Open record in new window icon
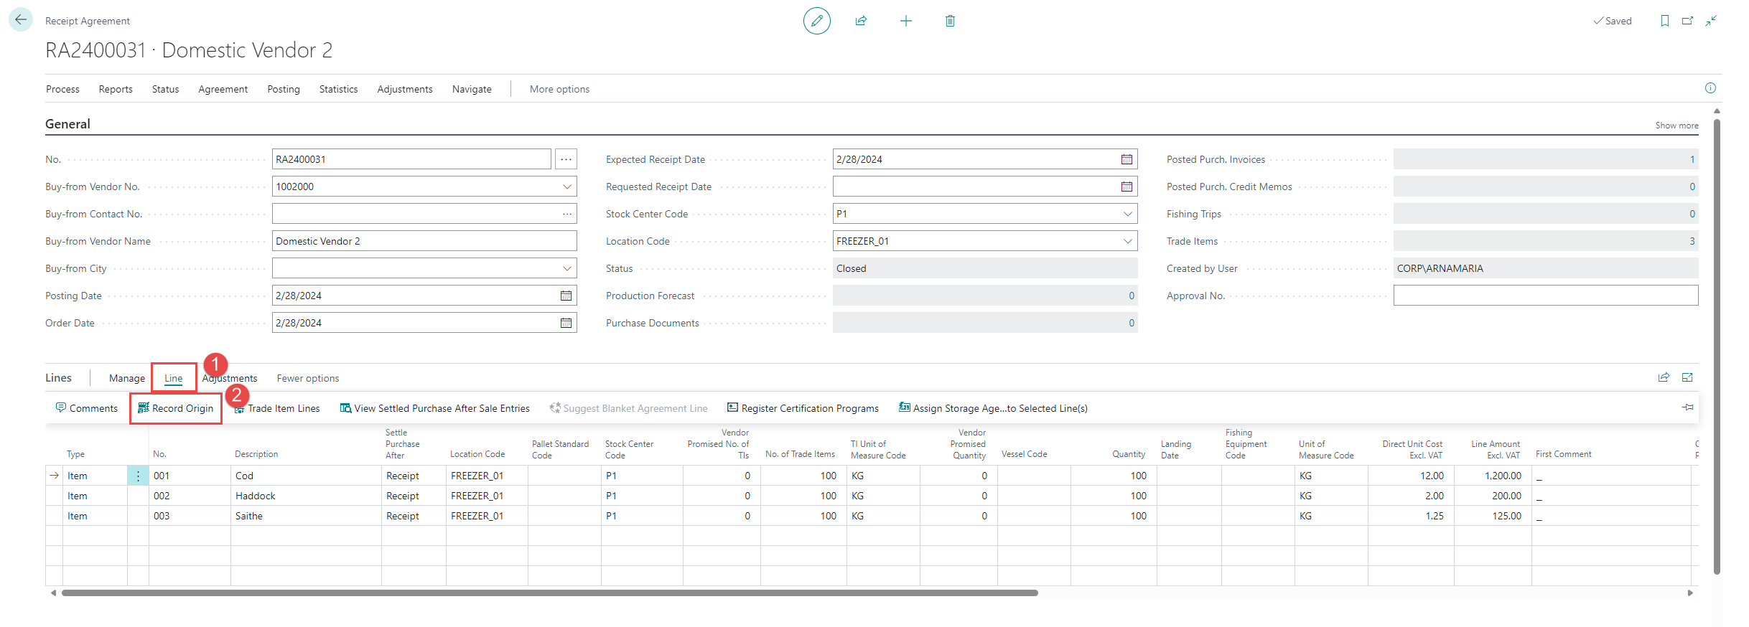The height and width of the screenshot is (627, 1749). (1687, 21)
